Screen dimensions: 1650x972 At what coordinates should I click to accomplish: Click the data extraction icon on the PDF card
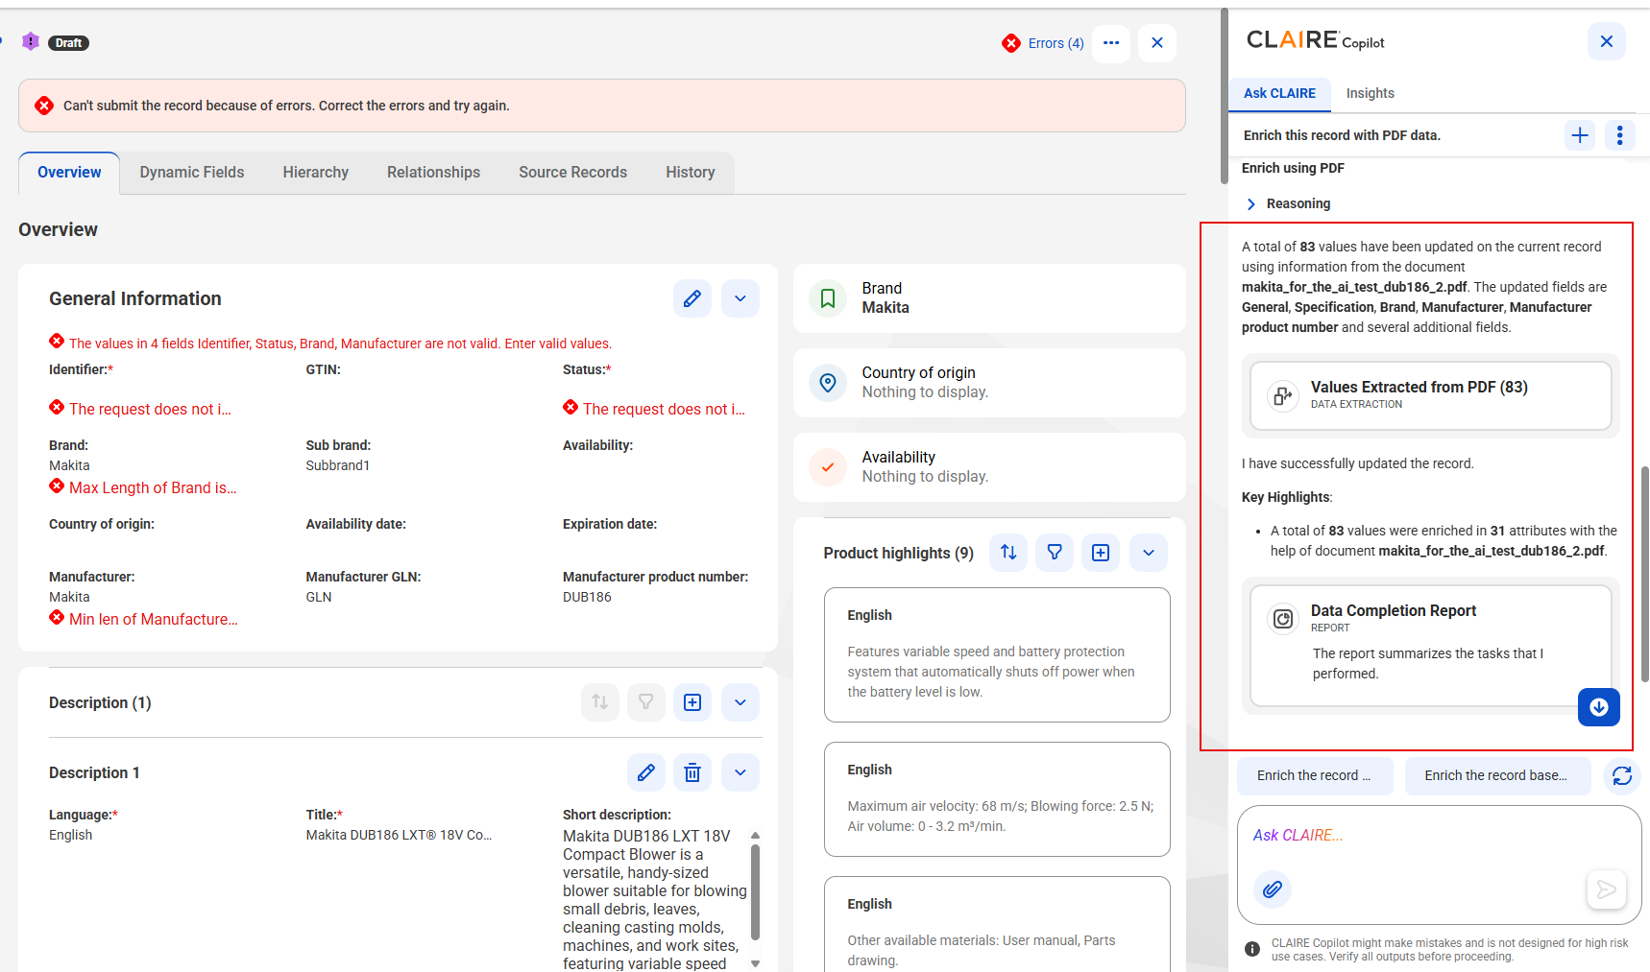pos(1283,395)
